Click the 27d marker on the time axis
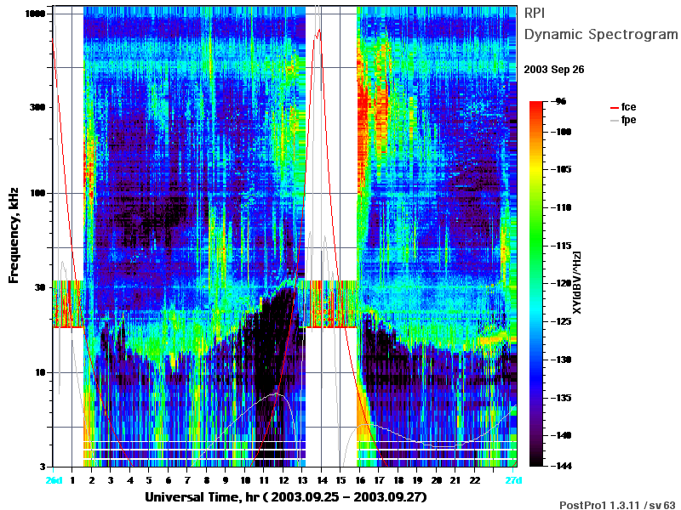681x510 pixels. click(x=513, y=480)
